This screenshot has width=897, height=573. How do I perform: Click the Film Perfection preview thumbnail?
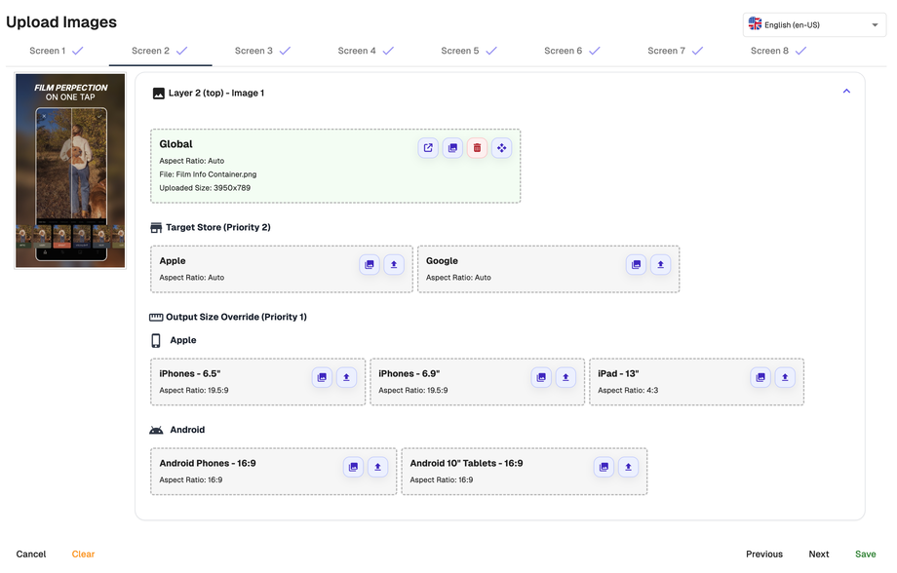pos(70,171)
